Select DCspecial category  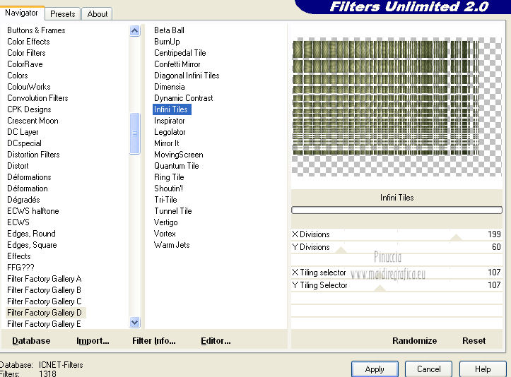tap(24, 143)
